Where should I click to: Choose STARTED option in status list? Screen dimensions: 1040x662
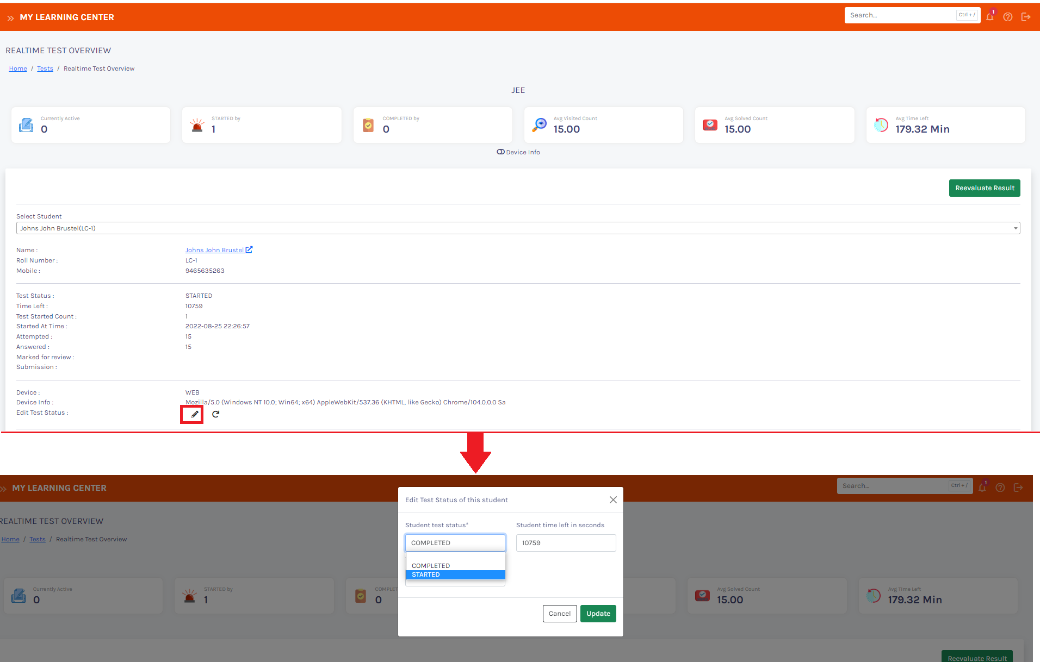(x=455, y=574)
